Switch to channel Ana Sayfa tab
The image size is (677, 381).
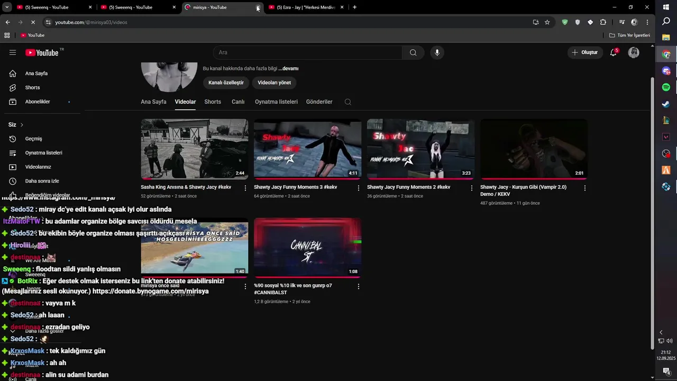[153, 102]
